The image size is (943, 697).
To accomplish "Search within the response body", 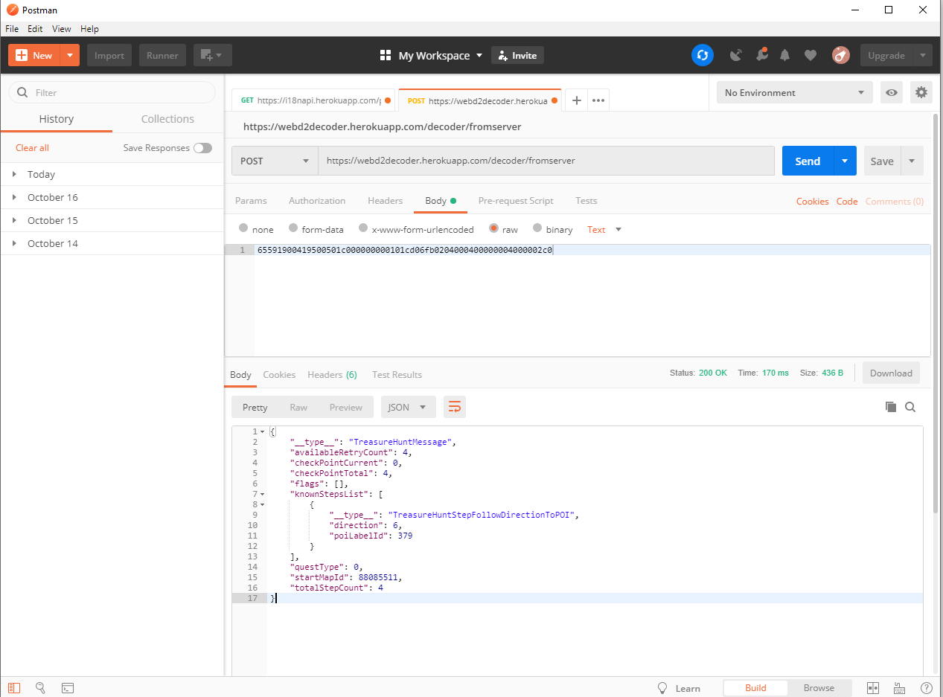I will (910, 407).
